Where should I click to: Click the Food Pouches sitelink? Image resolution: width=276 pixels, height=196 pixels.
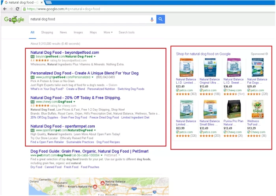pyautogui.click(x=90, y=167)
